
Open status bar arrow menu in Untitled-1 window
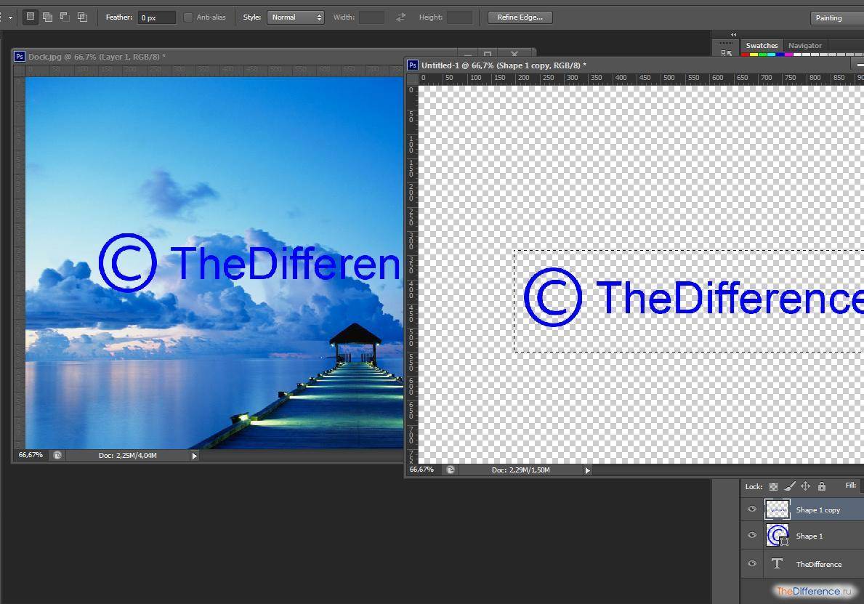[x=587, y=471]
